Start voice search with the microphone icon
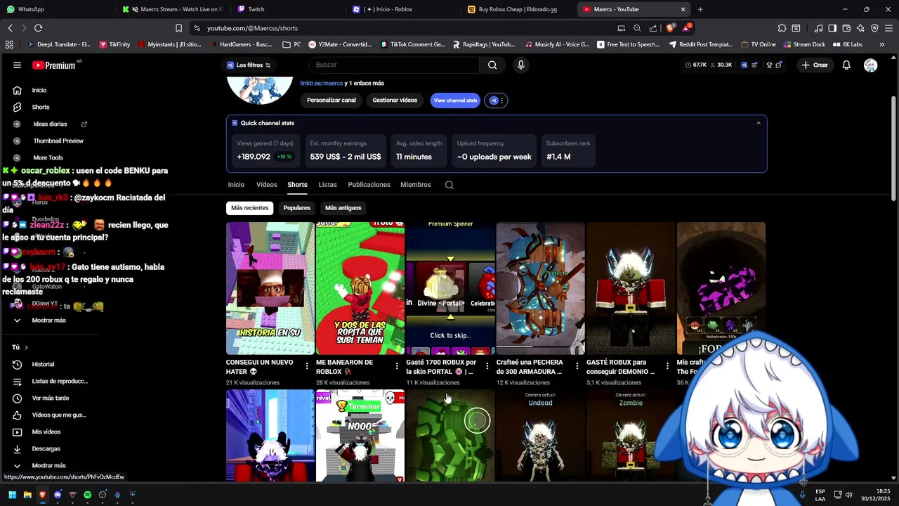This screenshot has width=899, height=506. click(520, 65)
